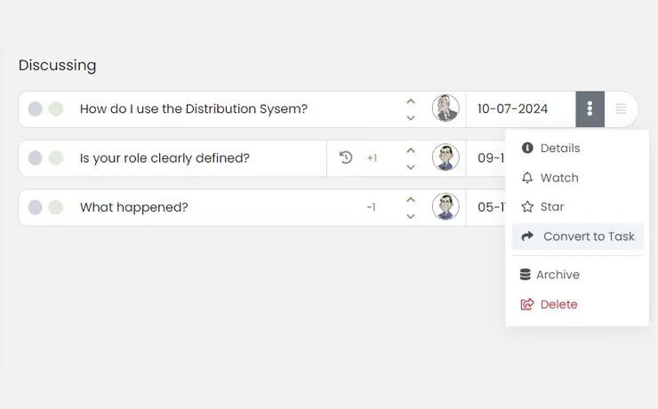Click the 10-07-2024 date field
The height and width of the screenshot is (409, 658).
[x=512, y=109]
